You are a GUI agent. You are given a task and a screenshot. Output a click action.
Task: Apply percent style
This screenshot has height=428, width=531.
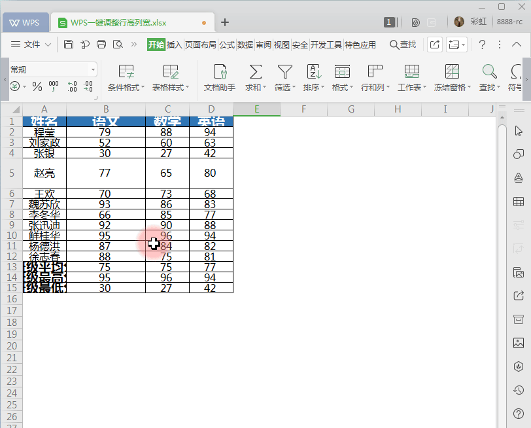[37, 86]
